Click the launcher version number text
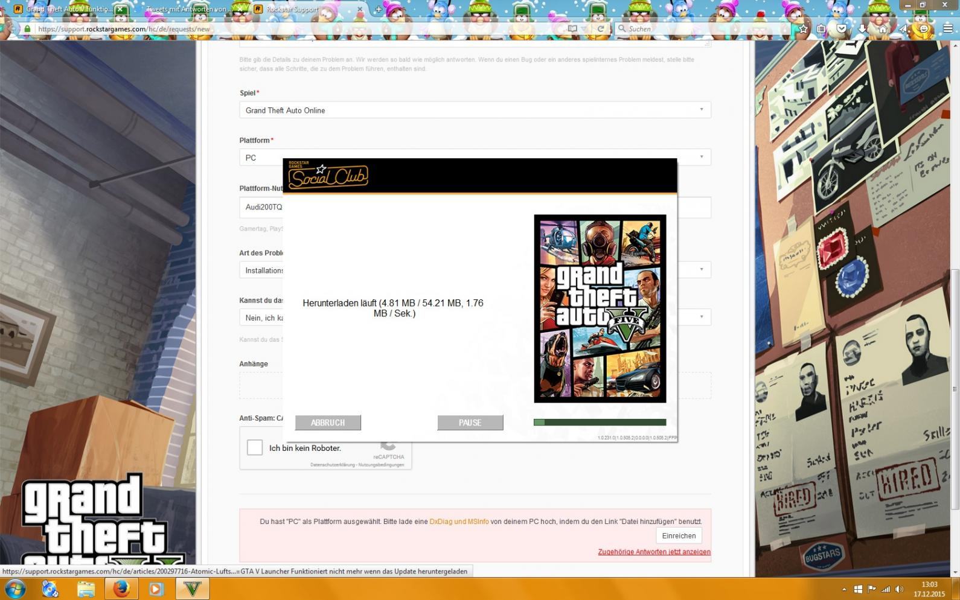The height and width of the screenshot is (600, 960). click(637, 438)
